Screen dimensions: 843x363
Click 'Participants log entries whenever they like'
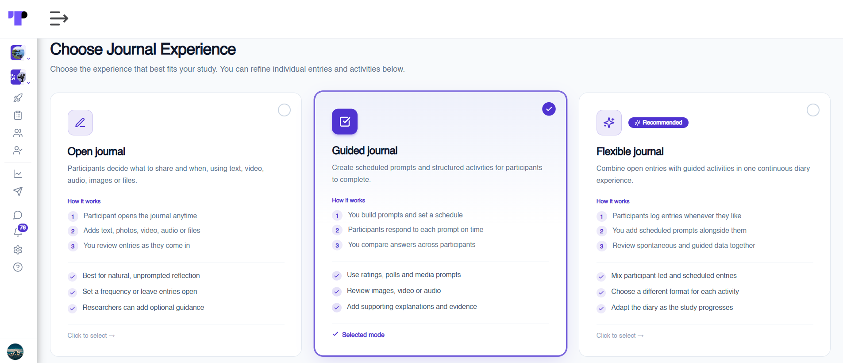point(677,216)
